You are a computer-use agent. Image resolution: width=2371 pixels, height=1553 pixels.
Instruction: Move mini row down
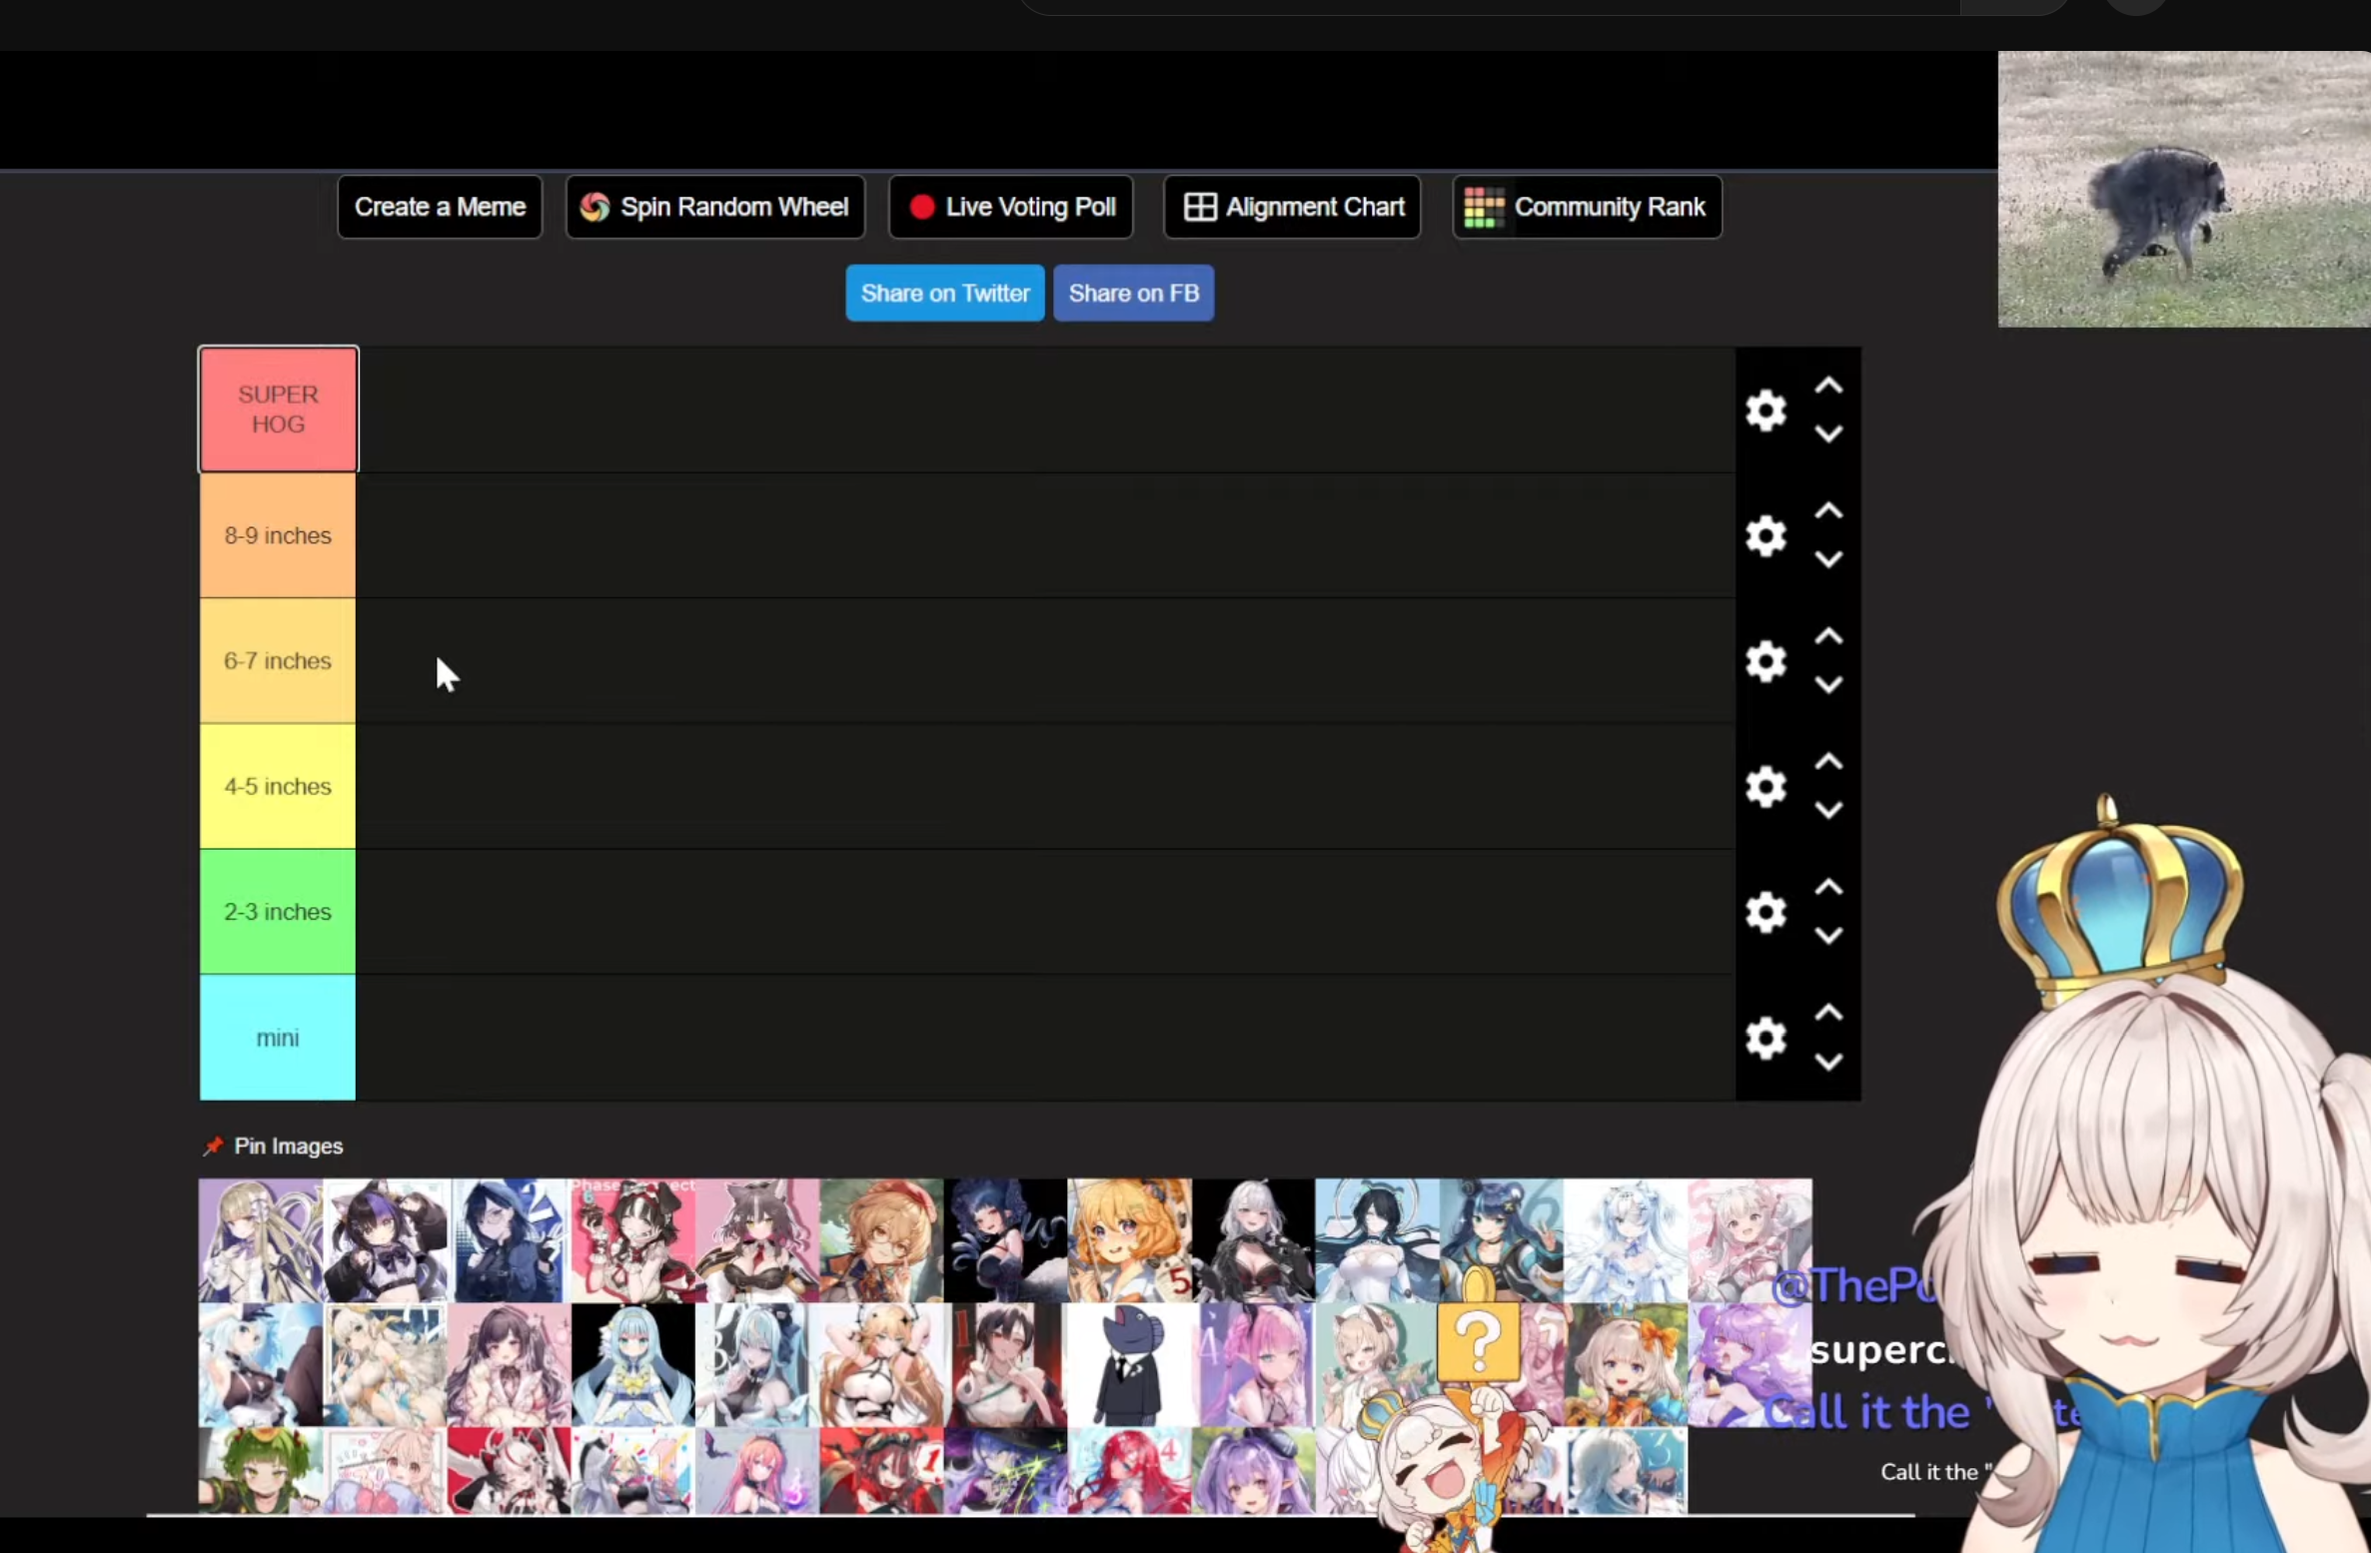pos(1828,1062)
